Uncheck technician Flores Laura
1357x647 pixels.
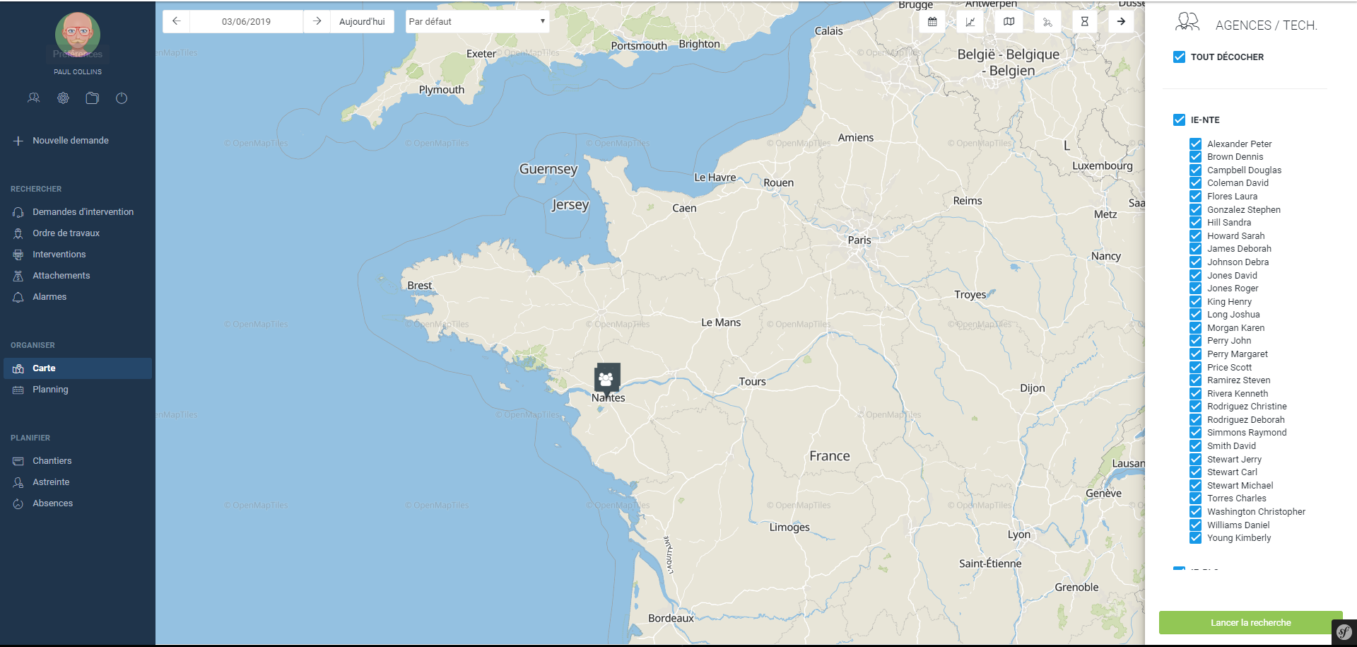point(1195,197)
